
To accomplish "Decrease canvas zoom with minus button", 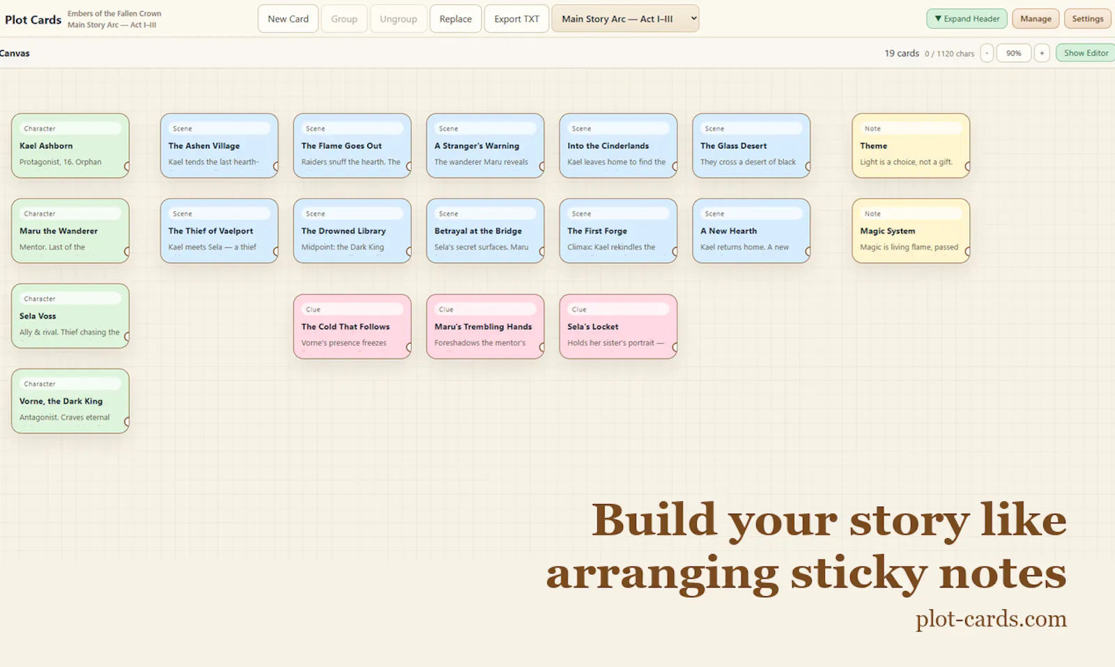I will pos(987,53).
